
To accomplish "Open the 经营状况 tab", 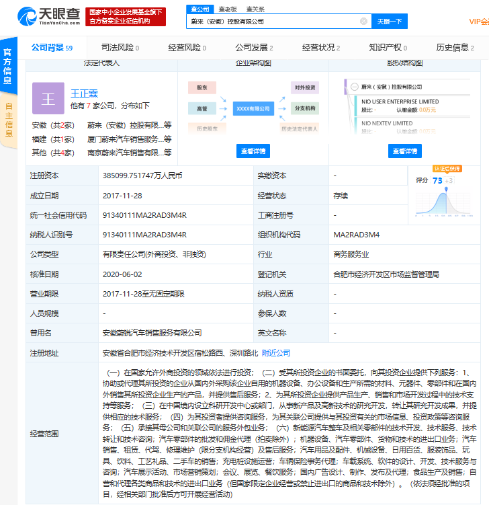I will (x=321, y=48).
